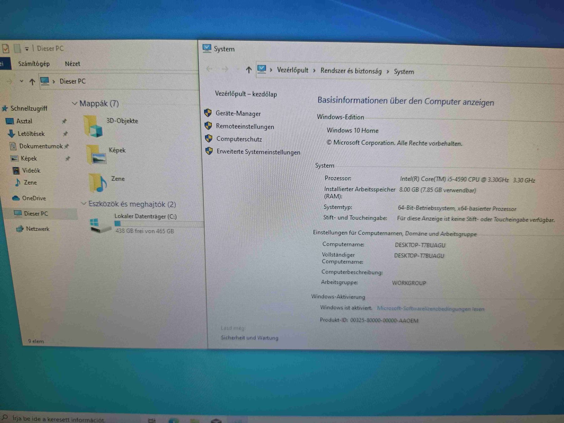Open Sicherheit und Wartung link
Viewport: 564px width, 423px height.
[x=249, y=337]
